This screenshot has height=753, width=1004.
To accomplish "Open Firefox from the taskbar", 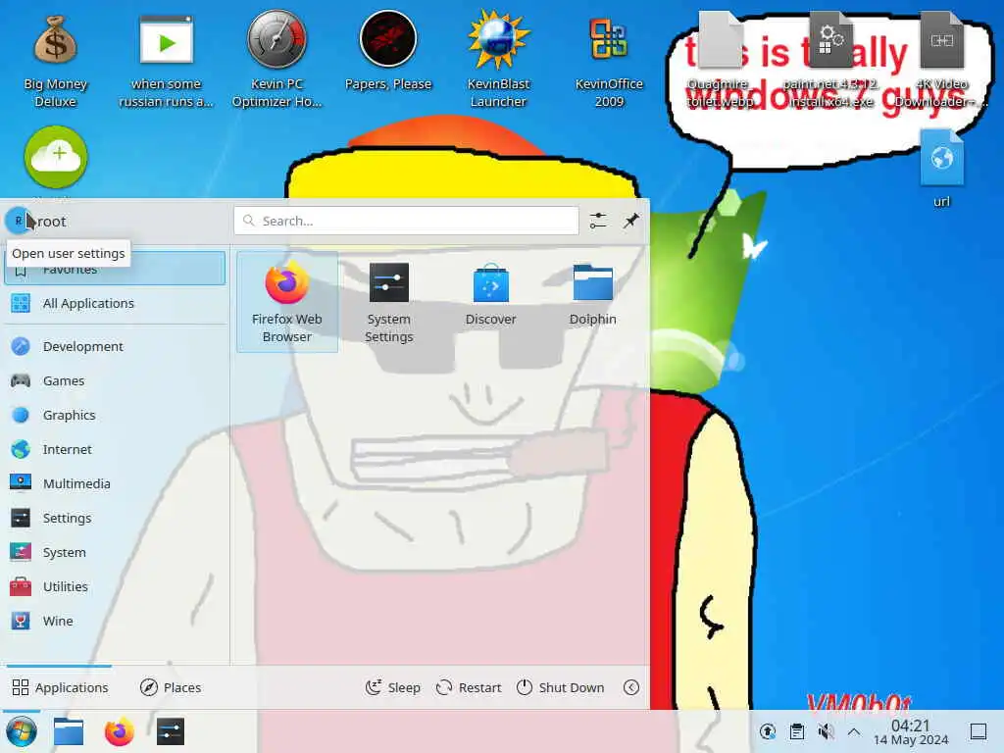I will [119, 731].
